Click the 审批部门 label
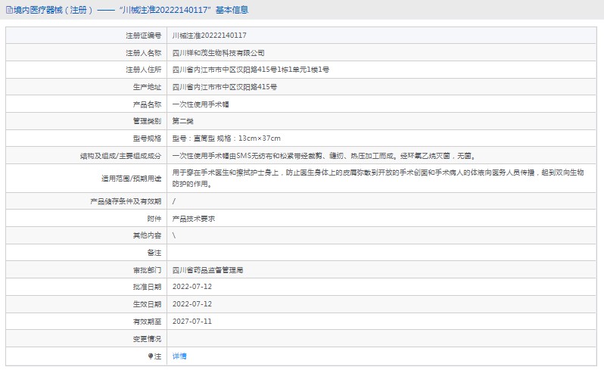 147,270
